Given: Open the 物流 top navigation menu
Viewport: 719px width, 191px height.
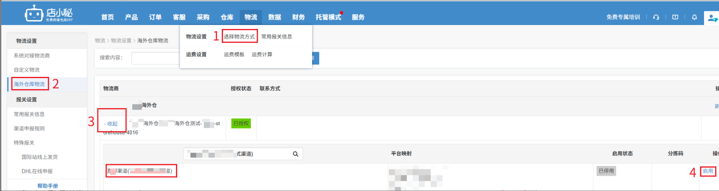Looking at the screenshot, I should point(251,17).
